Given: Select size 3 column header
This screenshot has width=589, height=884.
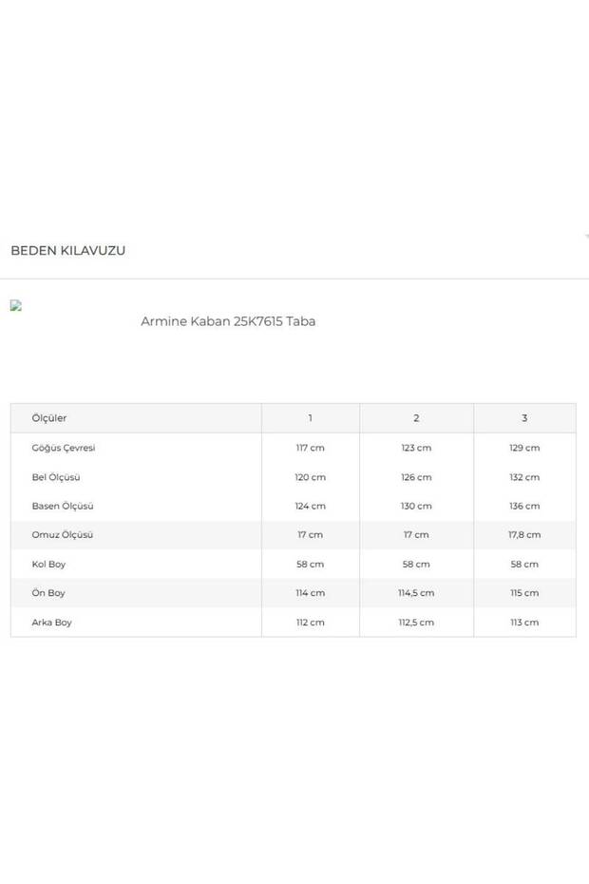Looking at the screenshot, I should [x=523, y=418].
